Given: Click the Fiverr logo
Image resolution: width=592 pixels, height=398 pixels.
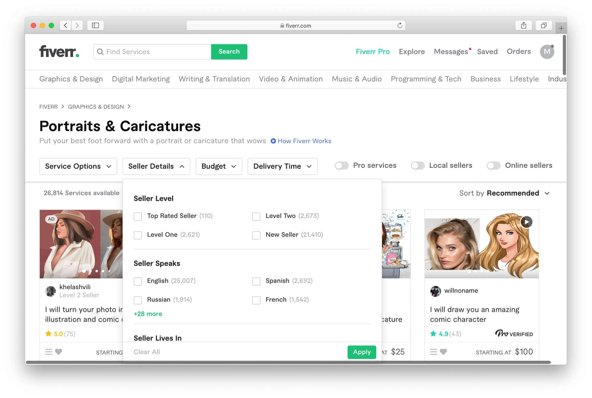Looking at the screenshot, I should coord(59,52).
